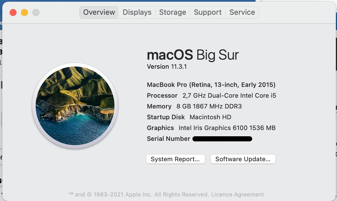This screenshot has width=337, height=201.
Task: Click the Processor information line
Action: click(x=211, y=96)
